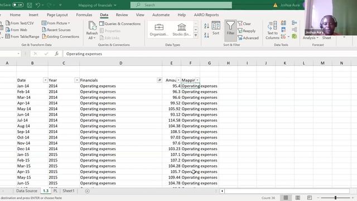Select the Organization data type
This screenshot has height=201, width=357.
click(x=159, y=30)
